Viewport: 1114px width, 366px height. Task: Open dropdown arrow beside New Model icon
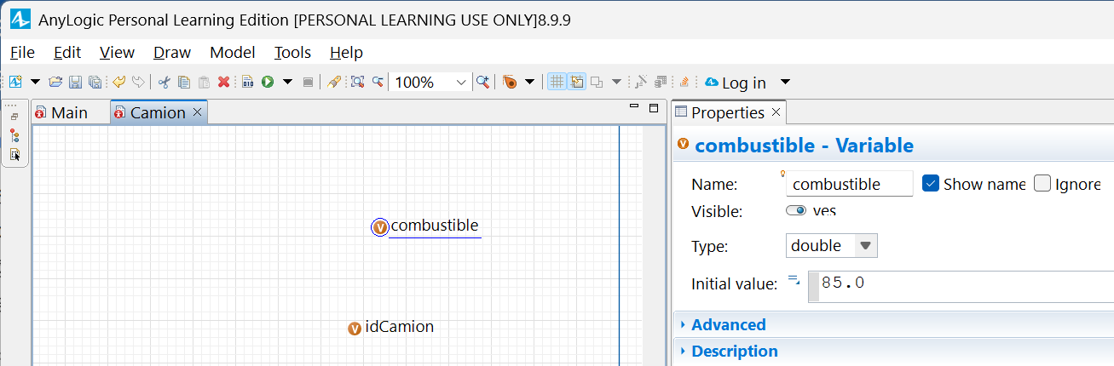(x=35, y=82)
